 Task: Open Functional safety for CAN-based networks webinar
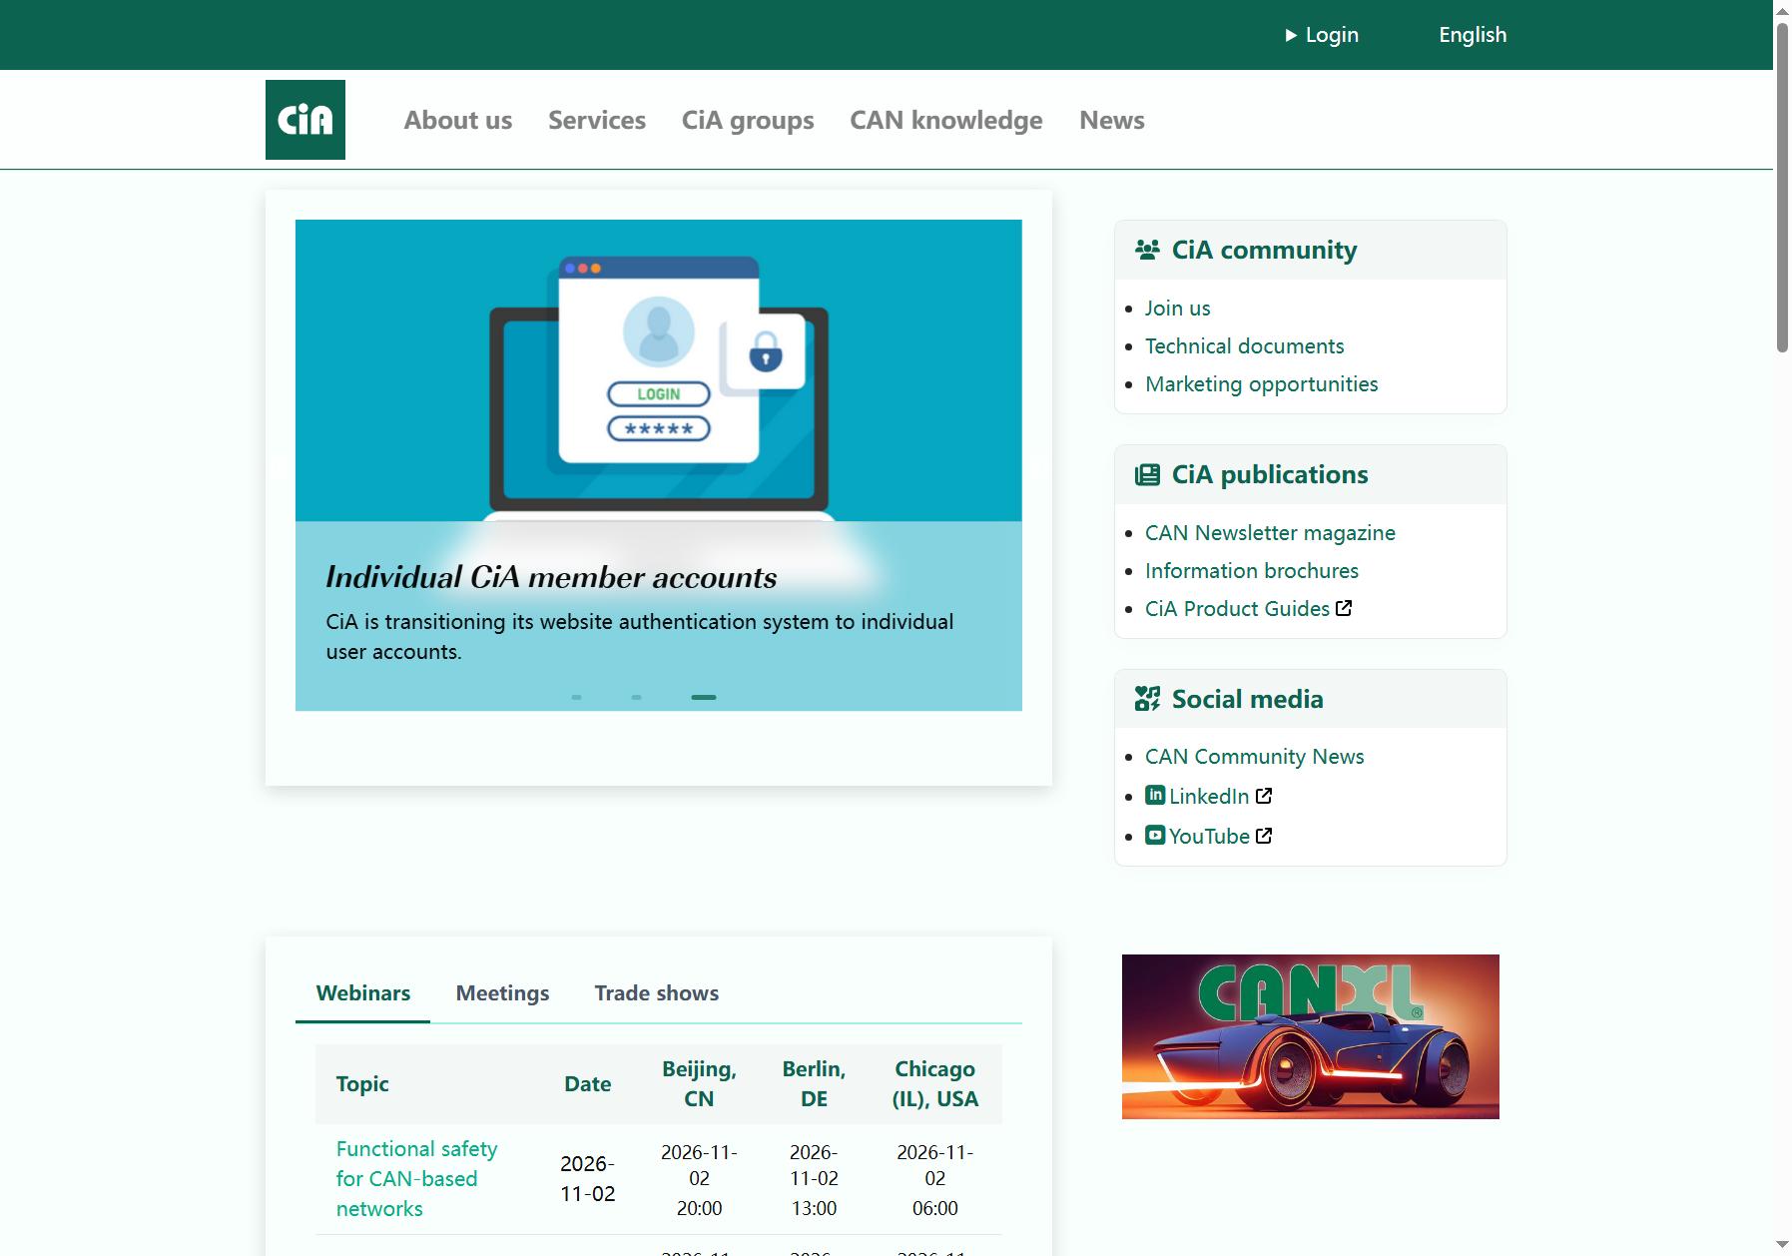click(416, 1179)
